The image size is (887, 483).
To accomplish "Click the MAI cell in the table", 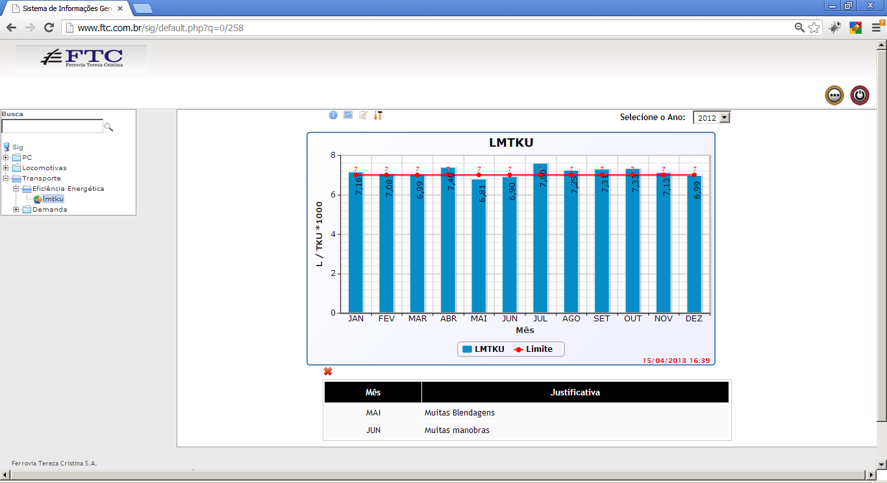I will coord(373,413).
